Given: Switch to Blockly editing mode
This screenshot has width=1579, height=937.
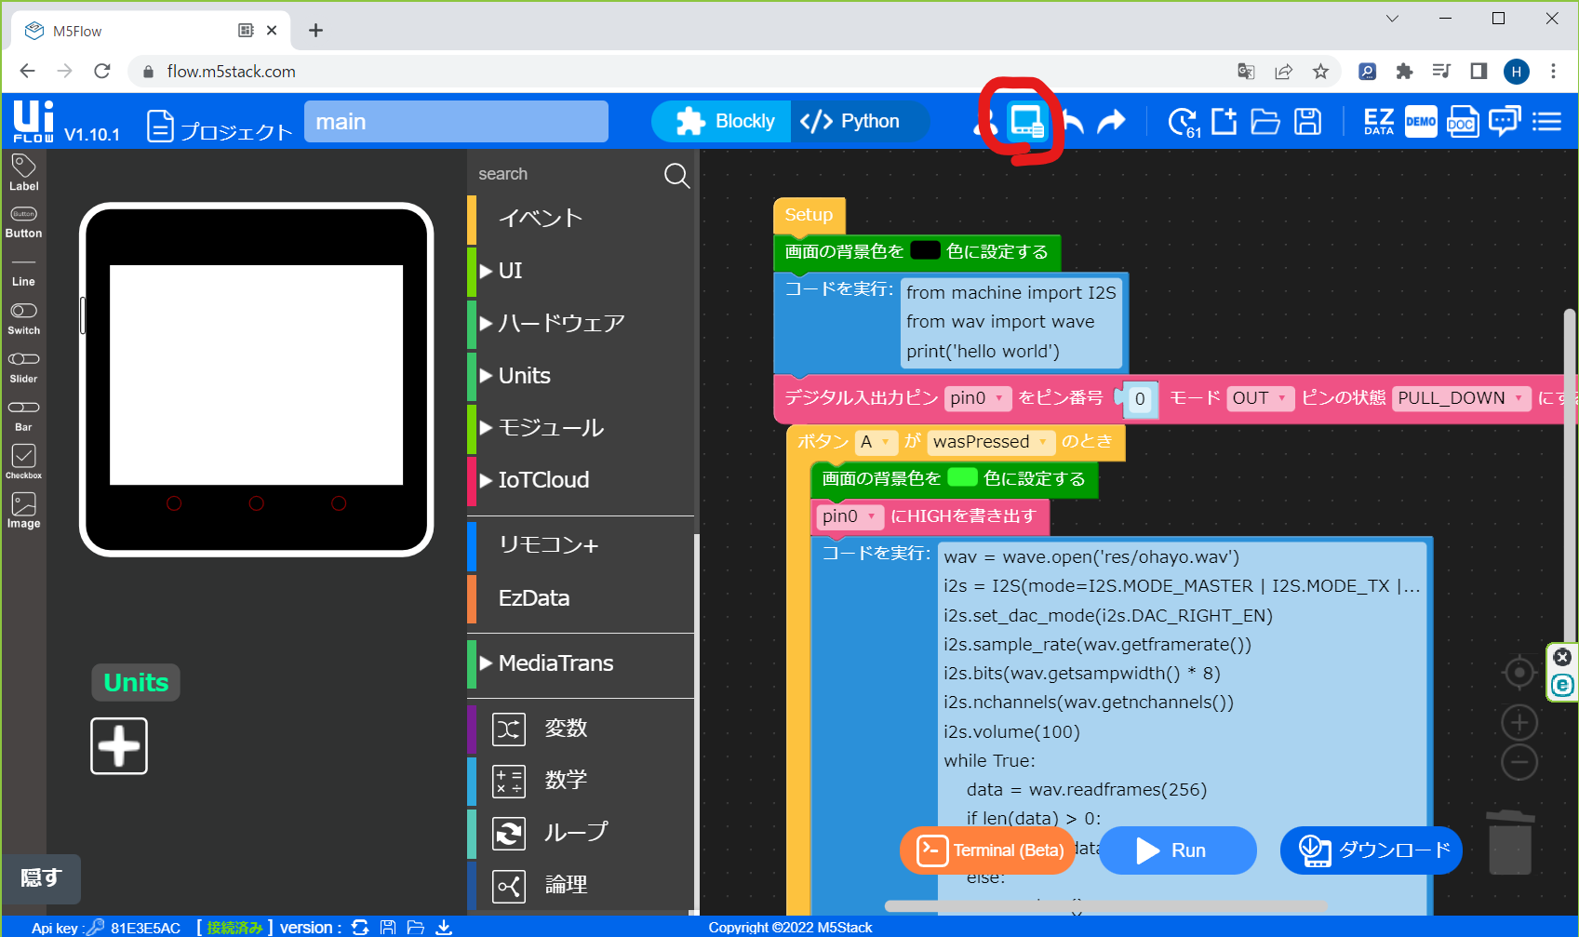Looking at the screenshot, I should click(x=723, y=122).
